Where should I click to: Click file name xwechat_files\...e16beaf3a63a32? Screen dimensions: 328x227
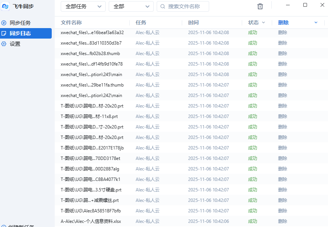coord(92,33)
